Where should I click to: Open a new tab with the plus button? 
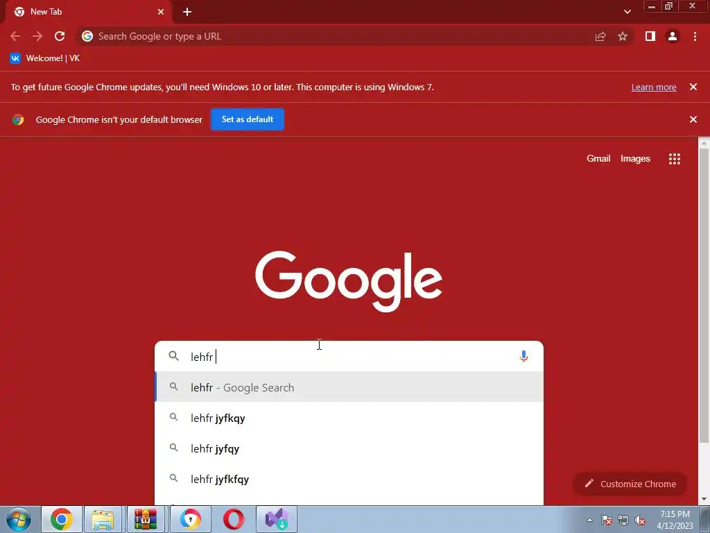[x=187, y=12]
